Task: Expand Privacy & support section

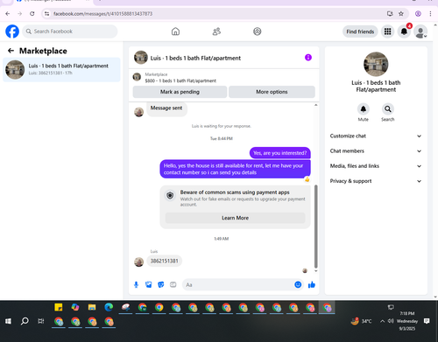Action: point(376,181)
